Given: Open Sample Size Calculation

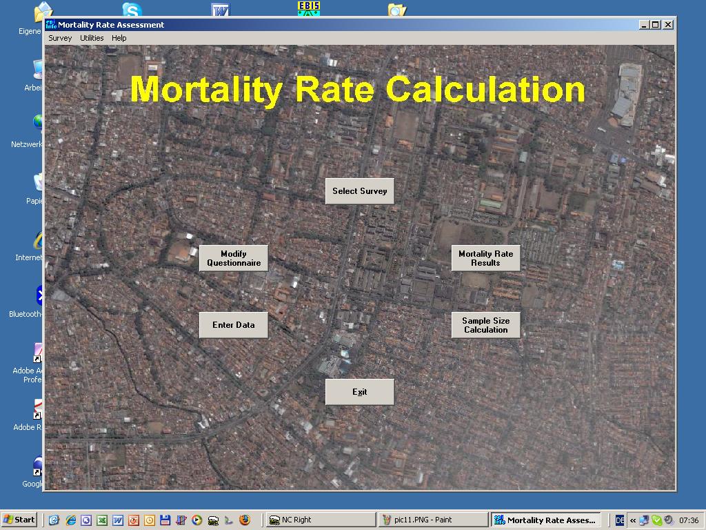Looking at the screenshot, I should point(485,325).
